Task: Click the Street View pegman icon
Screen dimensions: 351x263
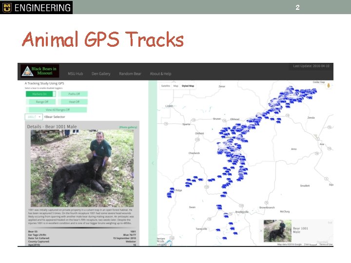Action: pos(329,85)
